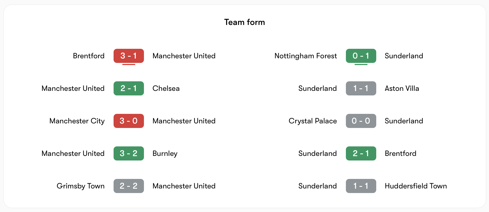Open the Manchester City team link

click(x=77, y=121)
